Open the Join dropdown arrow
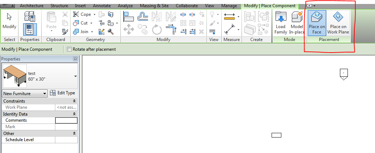 coord(92,32)
